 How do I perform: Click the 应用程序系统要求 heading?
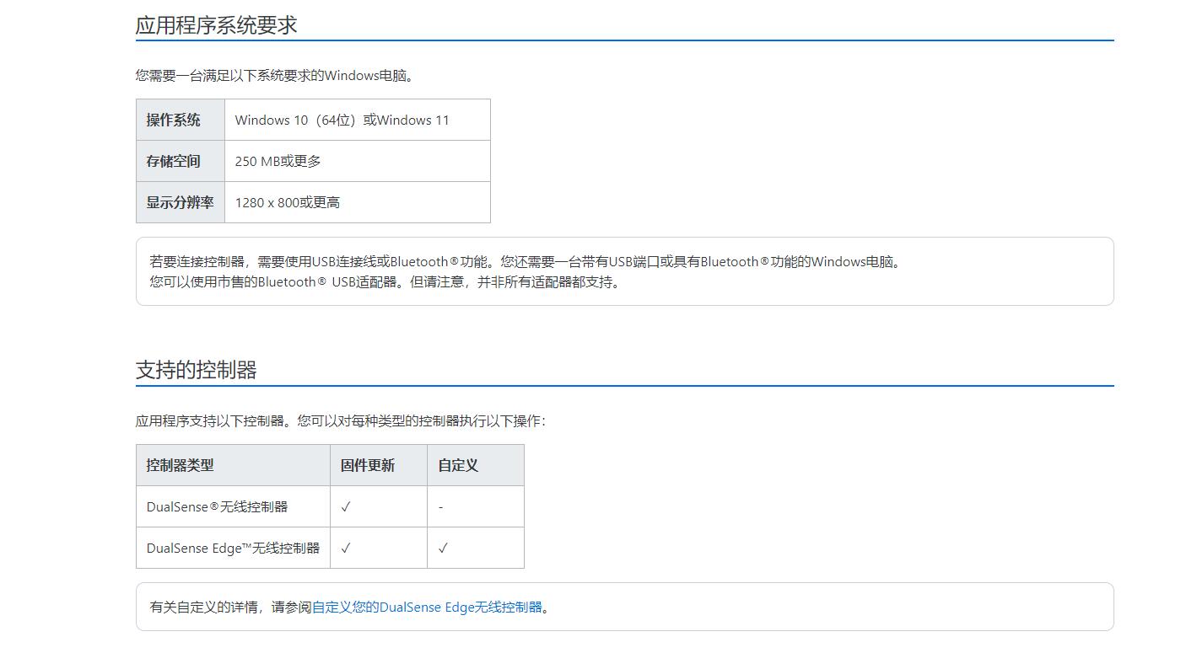coord(217,25)
